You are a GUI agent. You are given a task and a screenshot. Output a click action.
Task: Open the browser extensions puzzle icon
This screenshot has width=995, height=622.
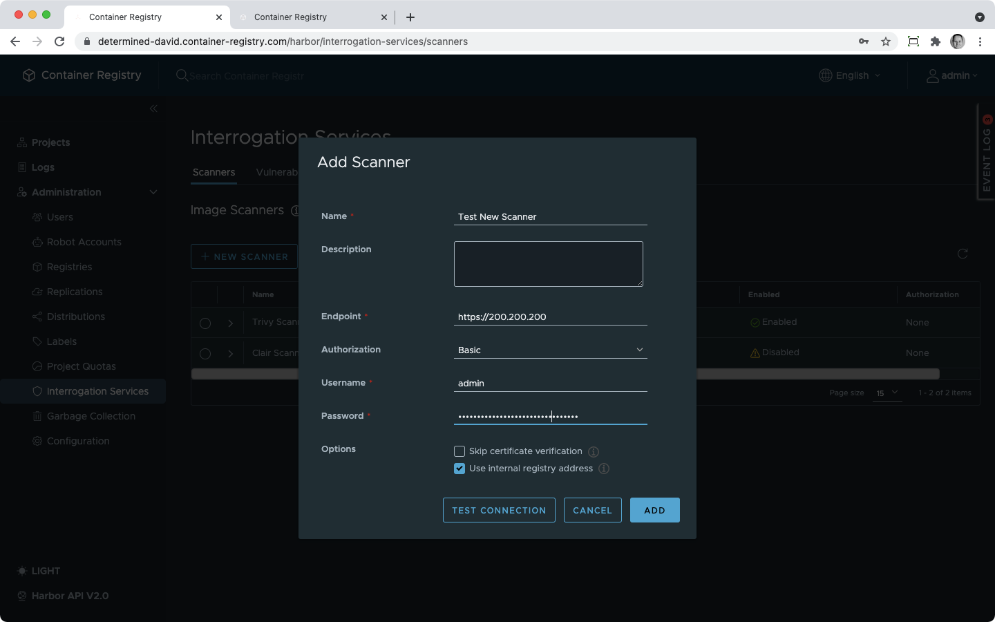pos(936,41)
